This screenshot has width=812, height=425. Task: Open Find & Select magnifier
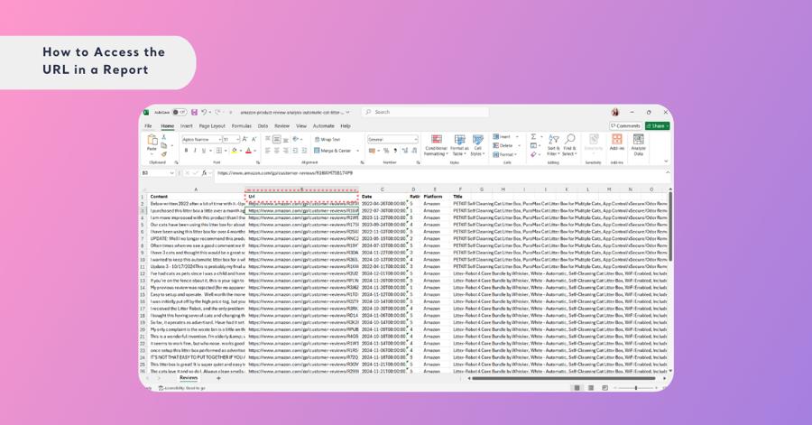[569, 145]
